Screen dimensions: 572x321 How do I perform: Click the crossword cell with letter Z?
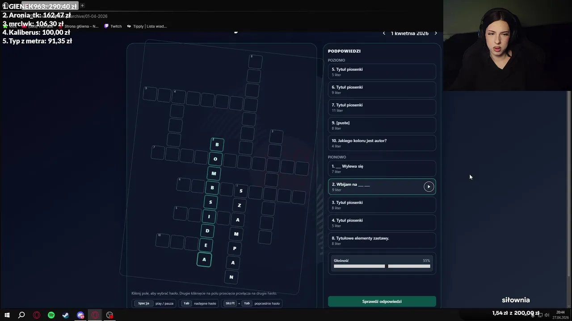coord(239,205)
